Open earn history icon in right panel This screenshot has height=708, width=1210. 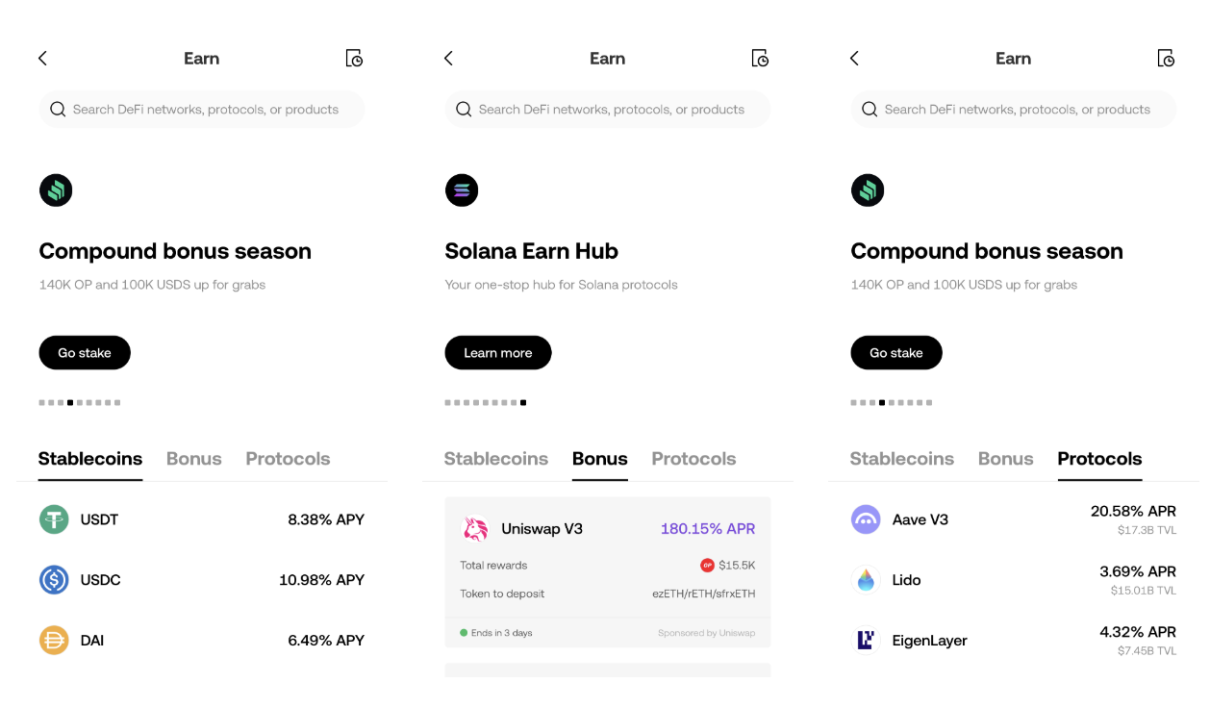tap(1166, 59)
